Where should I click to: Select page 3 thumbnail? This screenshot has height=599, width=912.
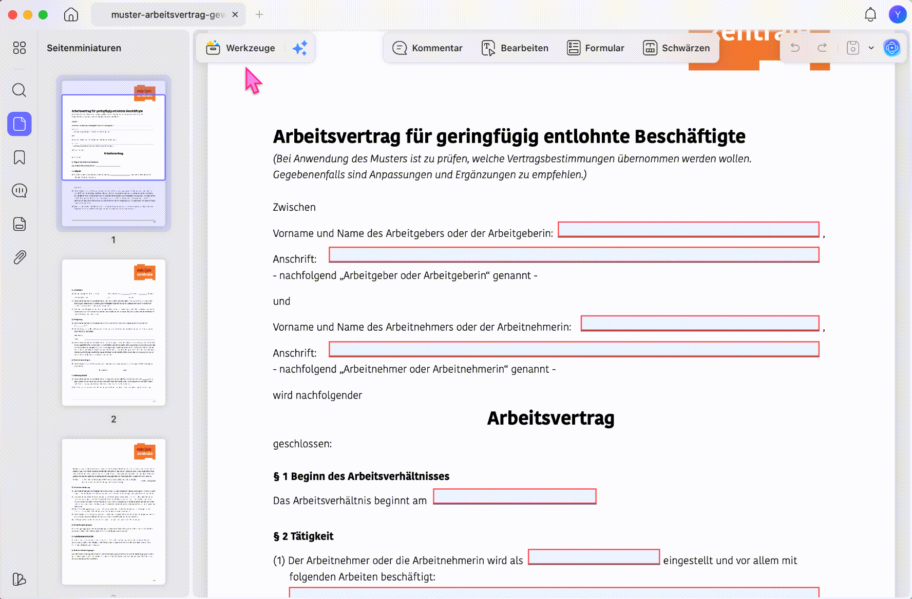pos(113,511)
